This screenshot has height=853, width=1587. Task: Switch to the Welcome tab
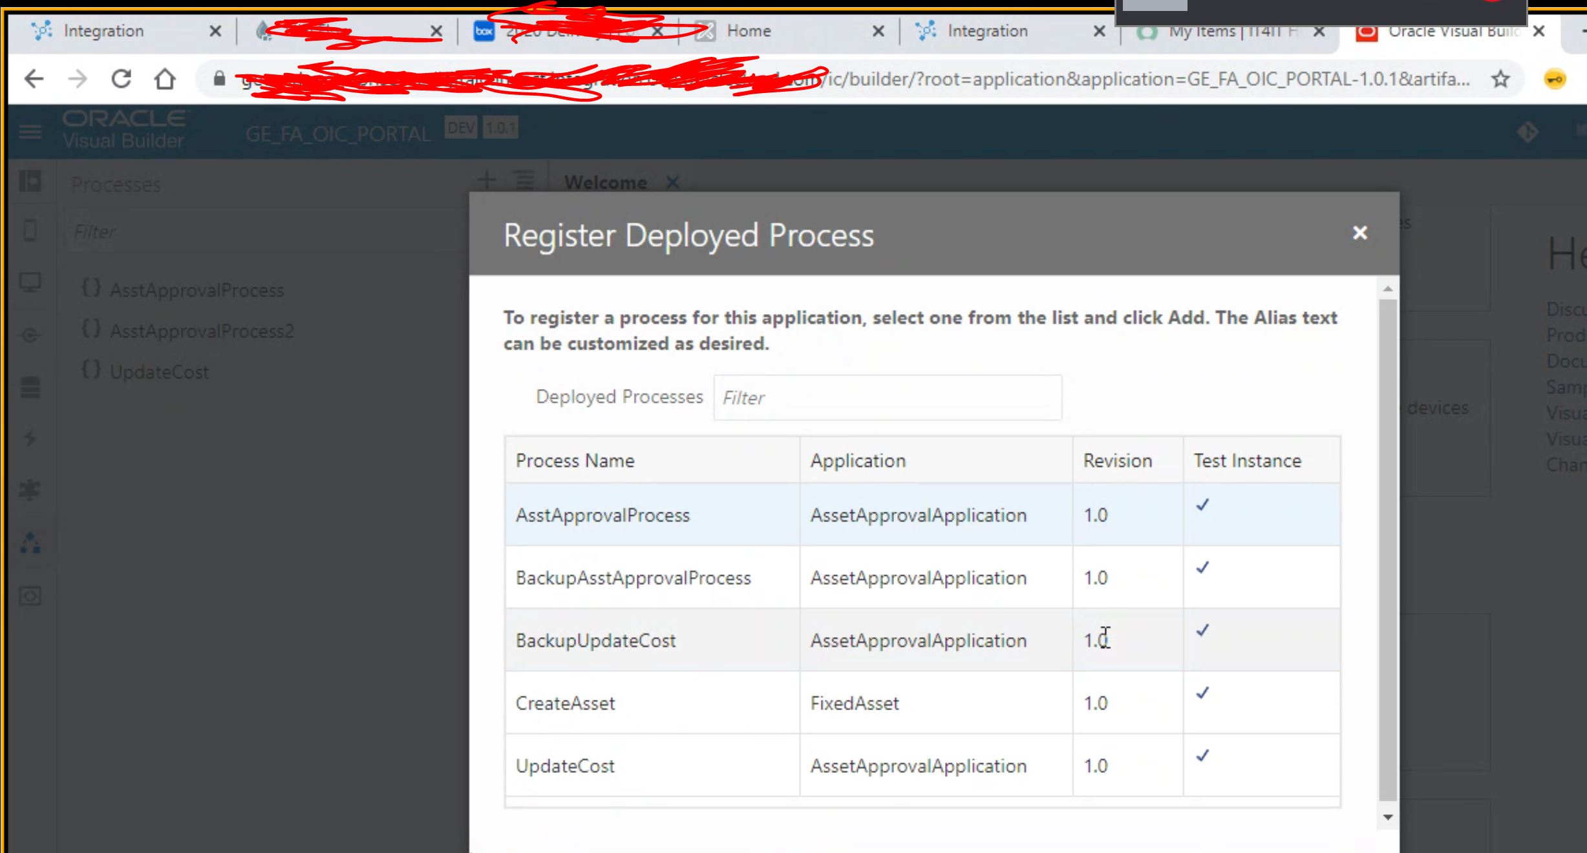point(606,182)
